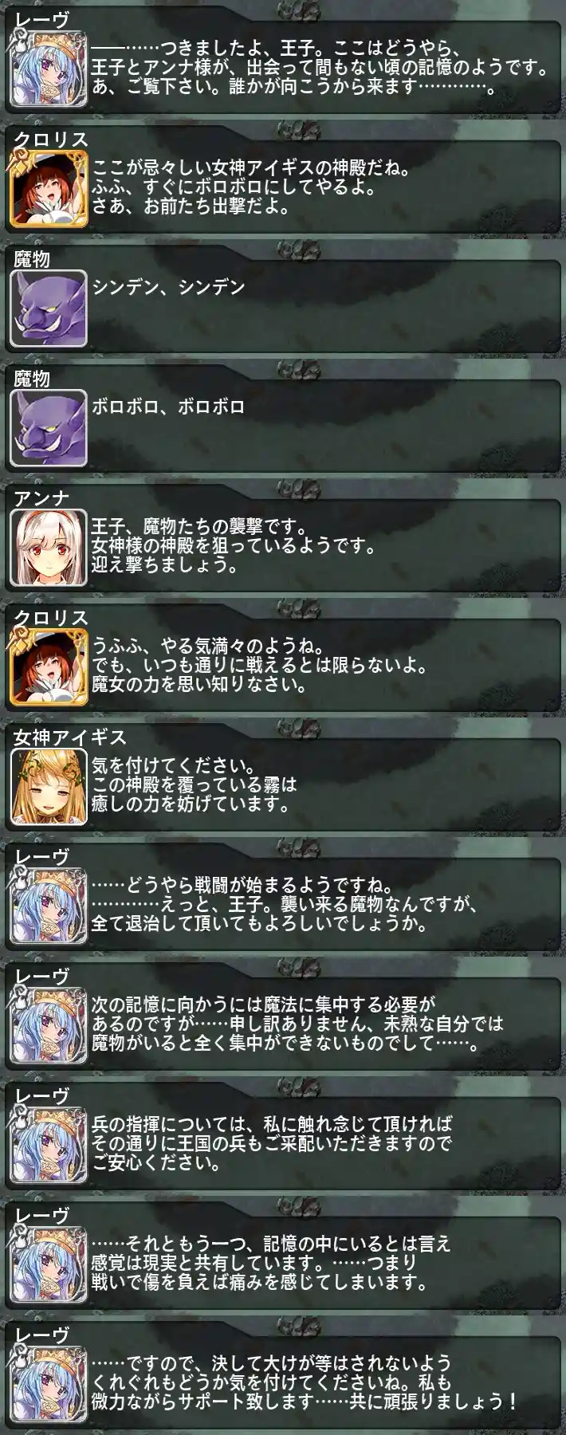Viewport: 566px width, 1435px height.
Task: Click the dialogue text シンデン、シンデン
Action: (168, 287)
